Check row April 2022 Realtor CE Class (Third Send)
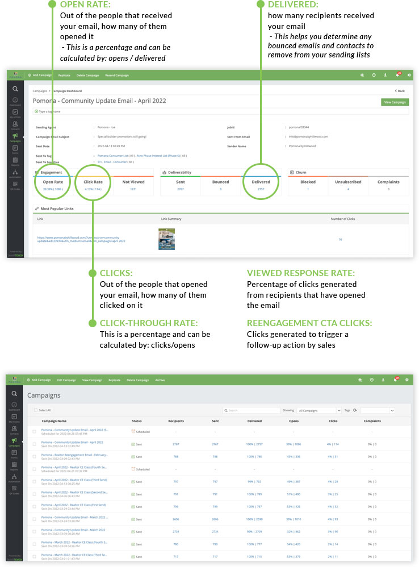This screenshot has width=419, height=567. pos(34,482)
